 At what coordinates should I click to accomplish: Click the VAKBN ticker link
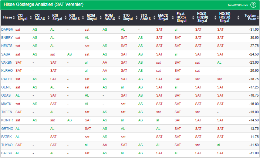pyautogui.click(x=7, y=62)
